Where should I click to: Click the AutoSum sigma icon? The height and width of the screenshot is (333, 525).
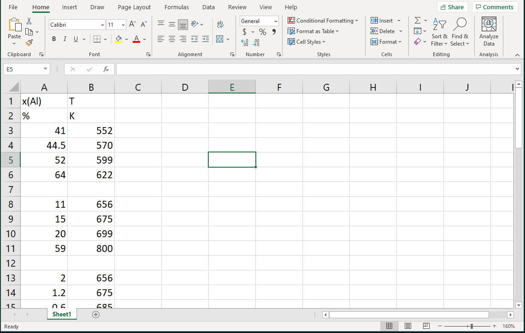click(417, 21)
